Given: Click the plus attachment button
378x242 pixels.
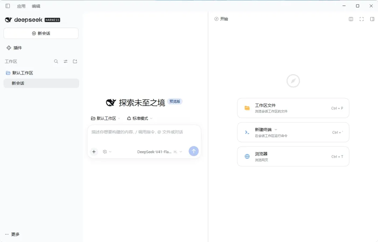Looking at the screenshot, I should coord(94,152).
